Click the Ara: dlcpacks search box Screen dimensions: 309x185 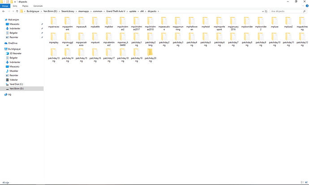pos(288,12)
